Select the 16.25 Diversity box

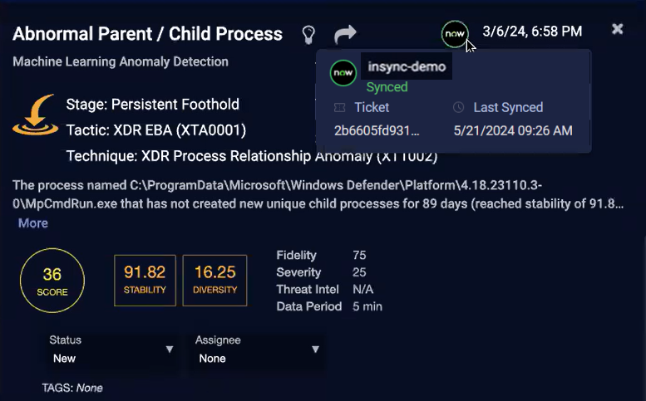pos(215,280)
